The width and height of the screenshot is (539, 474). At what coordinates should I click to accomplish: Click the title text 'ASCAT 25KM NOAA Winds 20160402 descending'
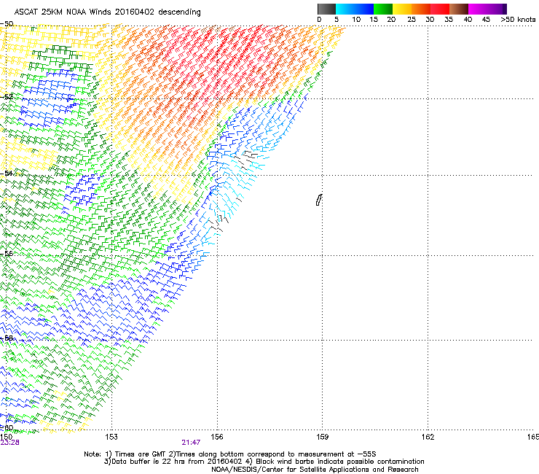107,12
